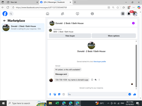This screenshot has height=106, width=142.
Task: Click the Marketplace back arrow
Action: [x=5, y=21]
